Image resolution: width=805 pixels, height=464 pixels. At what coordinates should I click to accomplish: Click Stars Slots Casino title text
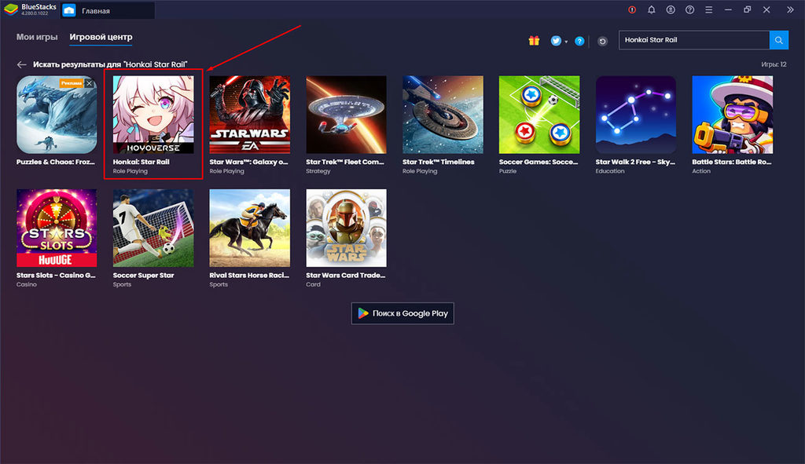coord(56,276)
